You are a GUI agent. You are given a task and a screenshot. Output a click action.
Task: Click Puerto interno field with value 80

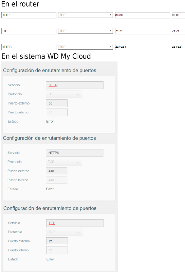pyautogui.click(x=57, y=112)
